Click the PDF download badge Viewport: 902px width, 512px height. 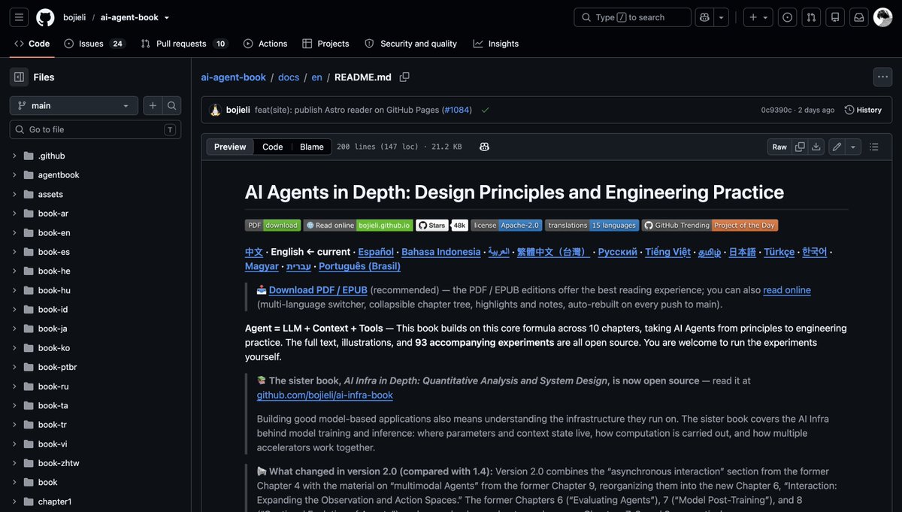click(273, 225)
